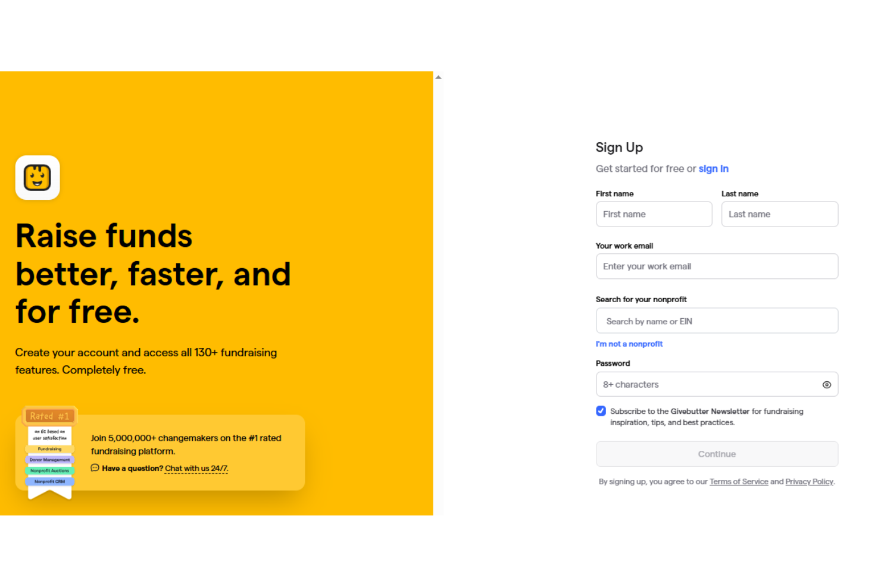This screenshot has width=881, height=587.
Task: Click the Raise funds better, faster headline
Action: tap(153, 274)
